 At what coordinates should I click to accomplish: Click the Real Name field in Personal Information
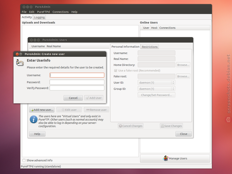point(156,59)
